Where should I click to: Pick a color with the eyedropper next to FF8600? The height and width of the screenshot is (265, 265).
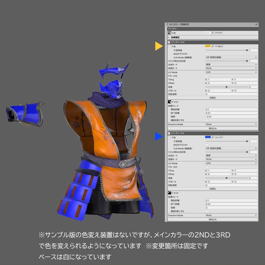click(x=213, y=46)
